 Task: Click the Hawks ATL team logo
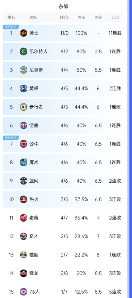pos(23,218)
